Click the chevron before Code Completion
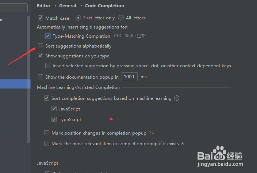 pyautogui.click(x=81, y=6)
